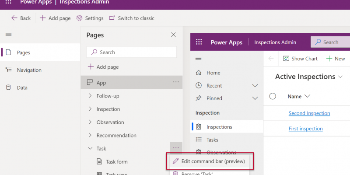
Task: Open the Task row more options ellipsis
Action: tap(176, 147)
